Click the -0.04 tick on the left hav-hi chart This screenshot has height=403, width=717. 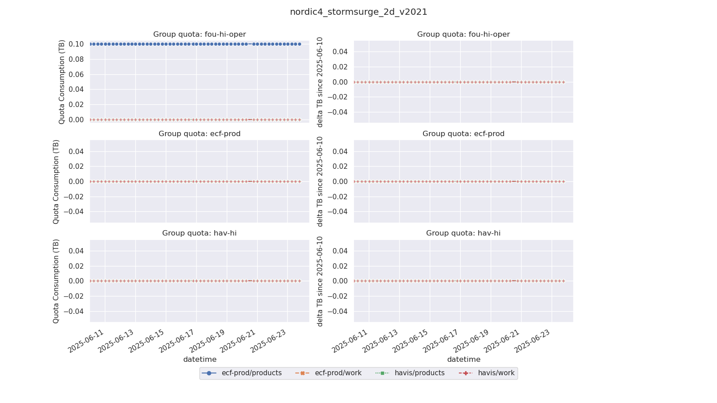(x=73, y=311)
